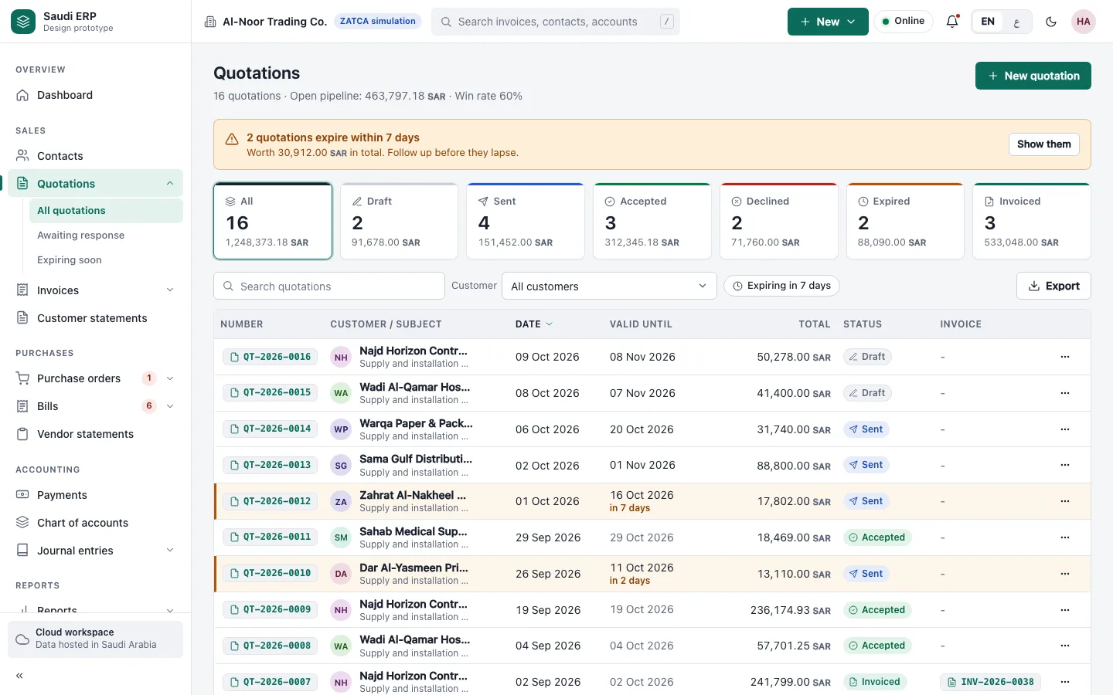Open the New dropdown in top bar
1113x695 pixels.
[828, 22]
